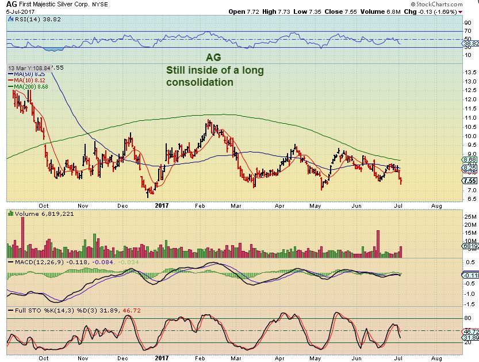The image size is (479, 362).
Task: Click the 'Close 7.55' value
Action: click(340, 12)
